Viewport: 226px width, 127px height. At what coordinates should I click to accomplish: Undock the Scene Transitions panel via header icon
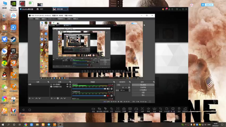[x=130, y=82]
